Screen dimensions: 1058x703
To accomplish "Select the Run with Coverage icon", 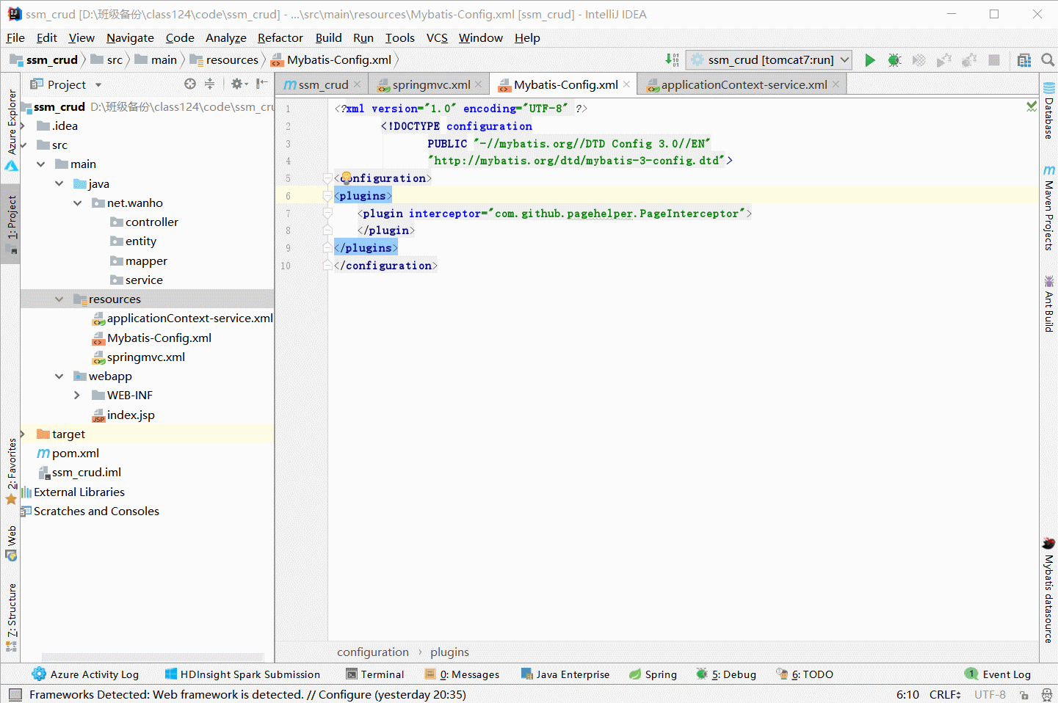I will click(918, 60).
